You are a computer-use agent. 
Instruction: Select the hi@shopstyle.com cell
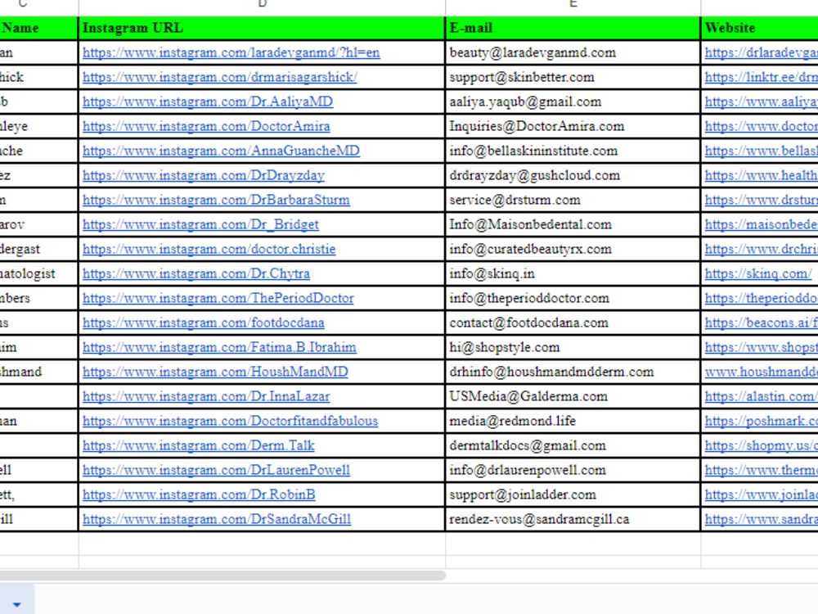click(x=573, y=347)
